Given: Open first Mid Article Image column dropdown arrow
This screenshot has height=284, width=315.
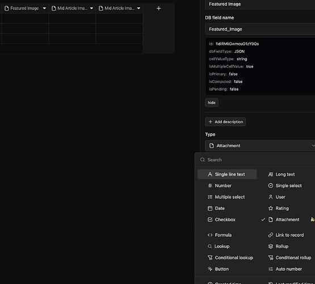Looking at the screenshot, I should pyautogui.click(x=91, y=9).
